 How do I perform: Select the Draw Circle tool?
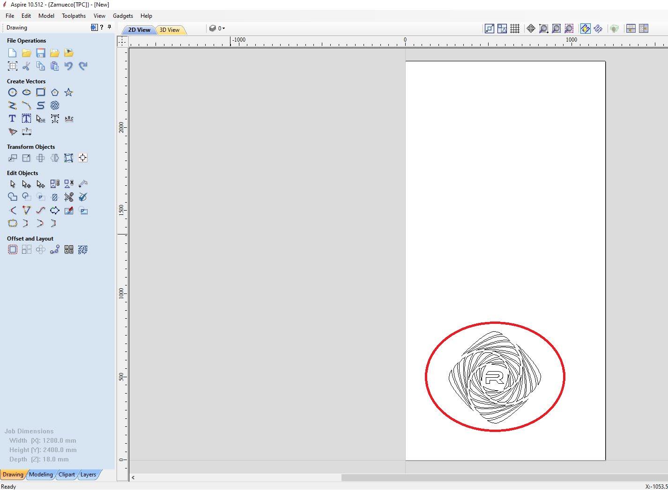(13, 92)
